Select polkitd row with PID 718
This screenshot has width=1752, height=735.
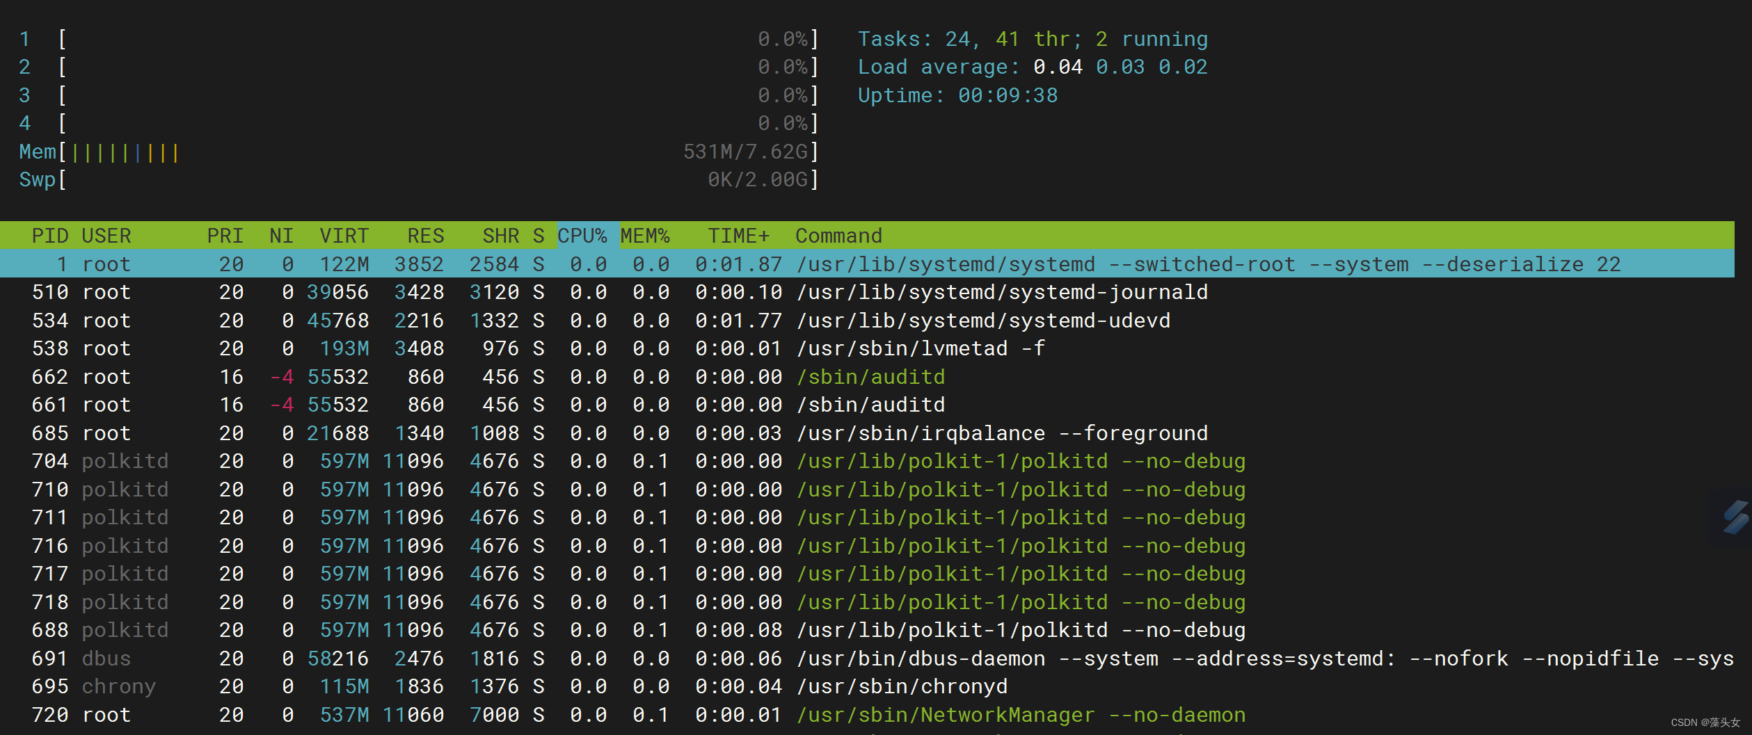pos(867,601)
